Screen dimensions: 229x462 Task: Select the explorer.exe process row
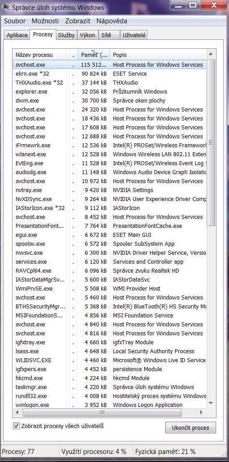(x=110, y=92)
